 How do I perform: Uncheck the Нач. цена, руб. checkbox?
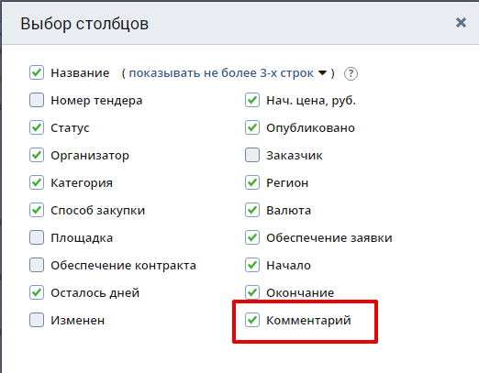pyautogui.click(x=252, y=100)
